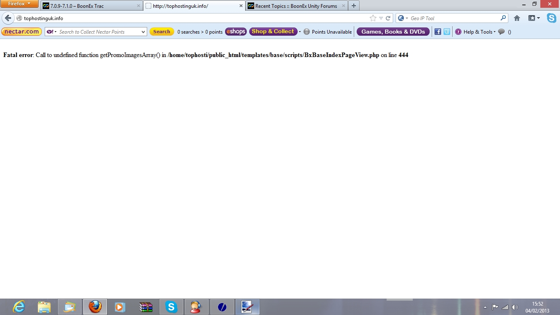Click the magnifier icon in search box

503,18
